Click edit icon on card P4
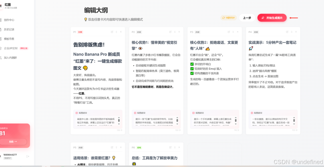 point(287,32)
